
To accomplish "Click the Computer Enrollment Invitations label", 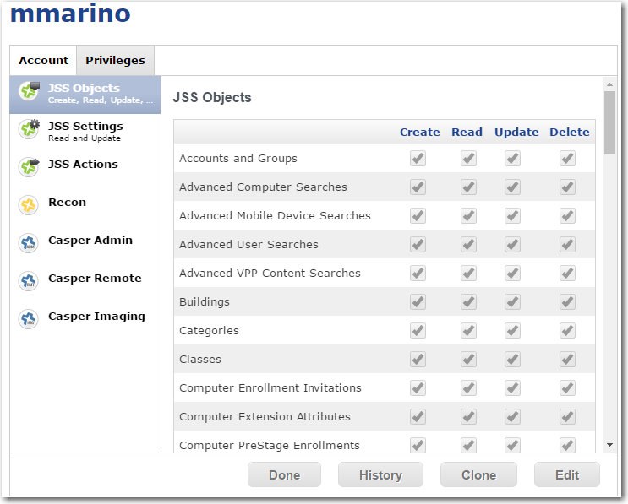I will point(270,388).
